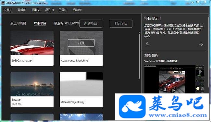Screen dimensions: 211x122
Task: Click the 21.75 MB size label
Action: pyautogui.click(x=17, y=104)
